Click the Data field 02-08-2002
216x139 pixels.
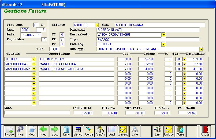pyautogui.click(x=31, y=35)
